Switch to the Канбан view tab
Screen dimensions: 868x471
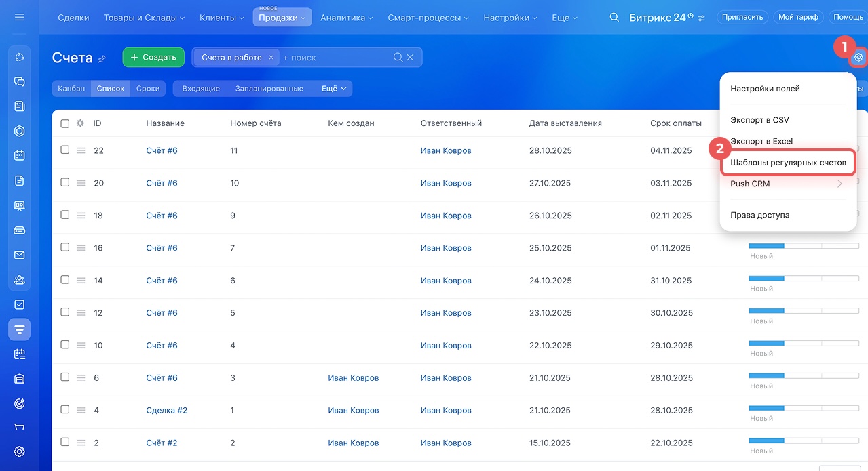click(71, 89)
